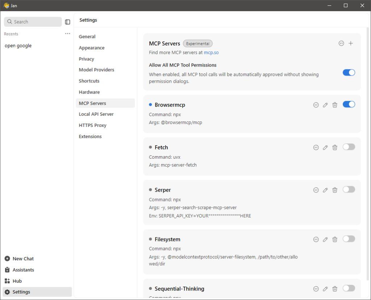Enable the Filesystem server toggle
Viewport: 371px width, 300px height.
(349, 239)
